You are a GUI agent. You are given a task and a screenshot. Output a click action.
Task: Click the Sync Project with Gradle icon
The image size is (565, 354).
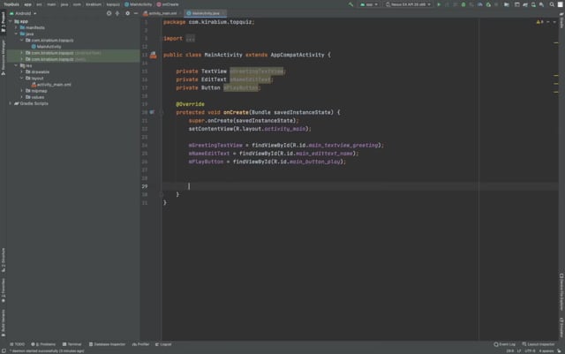click(x=525, y=4)
